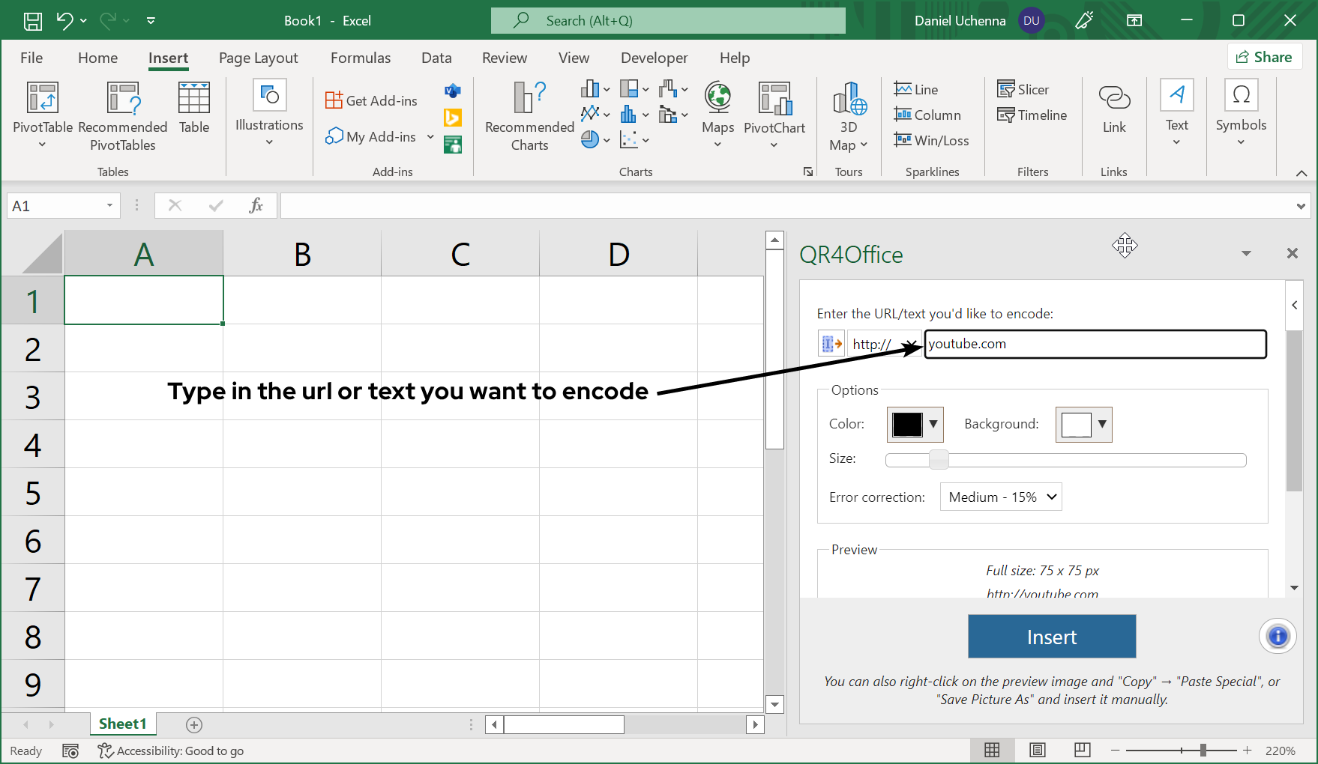Viewport: 1318px width, 764px height.
Task: Open the Error correction dropdown
Action: (x=1001, y=497)
